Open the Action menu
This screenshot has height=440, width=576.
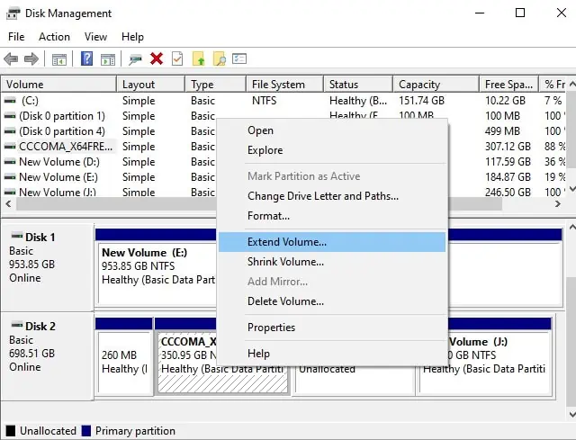coord(54,37)
